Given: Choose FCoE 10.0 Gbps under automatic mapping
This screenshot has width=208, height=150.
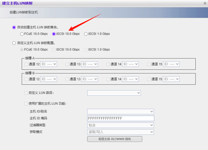Looking at the screenshot, I should 22,34.
